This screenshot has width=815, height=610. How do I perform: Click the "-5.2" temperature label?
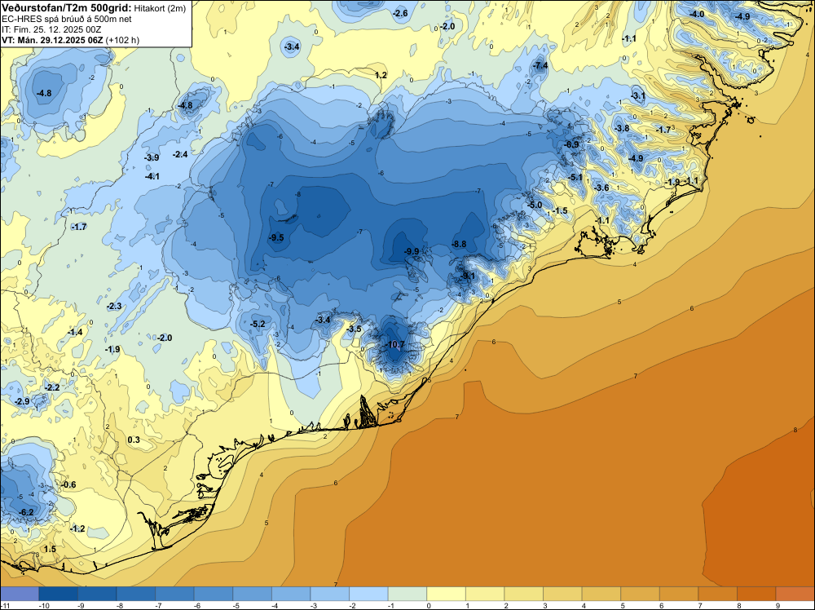258,324
